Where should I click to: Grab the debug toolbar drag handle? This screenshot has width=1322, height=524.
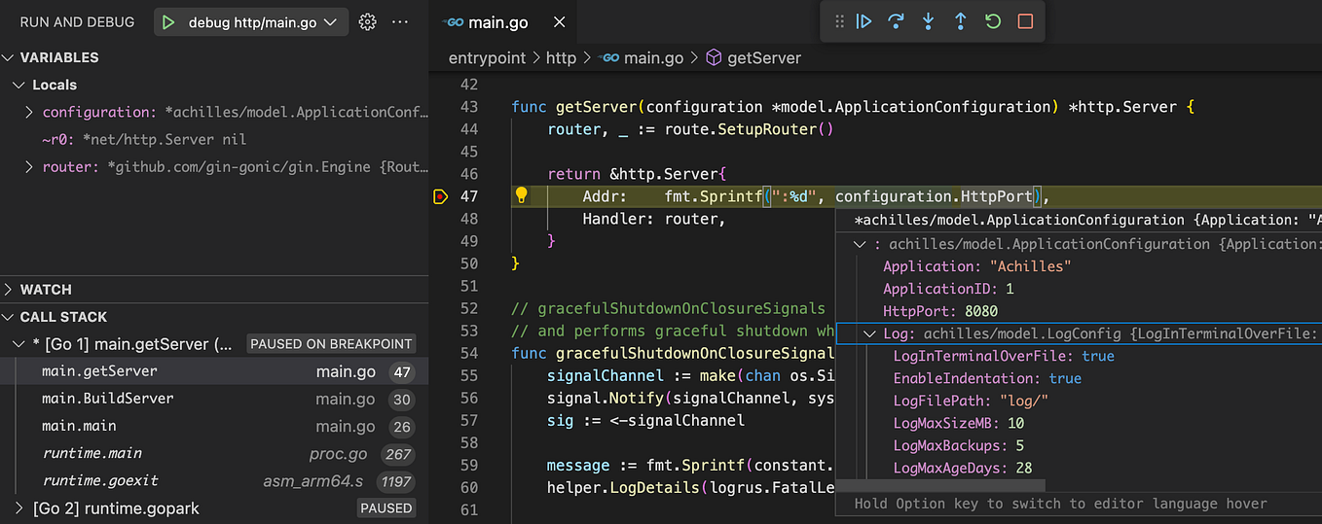tap(839, 21)
